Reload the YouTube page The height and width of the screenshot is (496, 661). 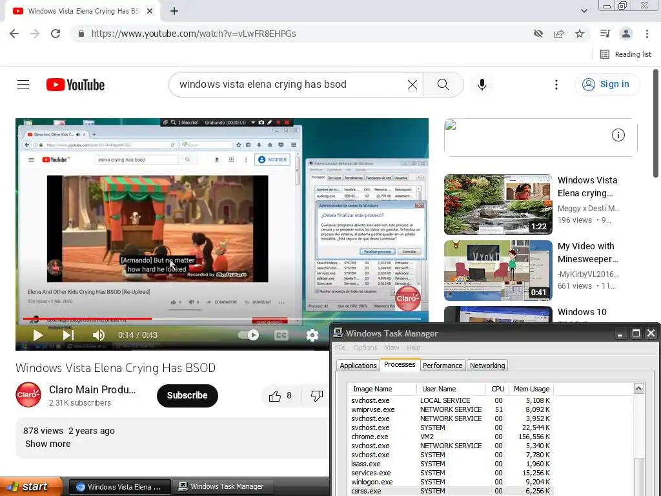pos(56,34)
